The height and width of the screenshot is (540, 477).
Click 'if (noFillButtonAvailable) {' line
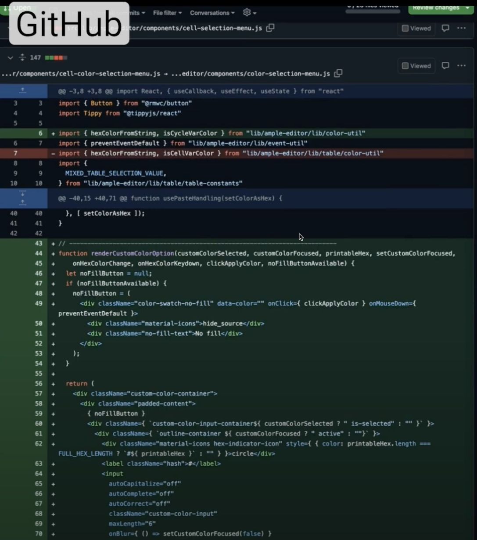click(x=116, y=284)
